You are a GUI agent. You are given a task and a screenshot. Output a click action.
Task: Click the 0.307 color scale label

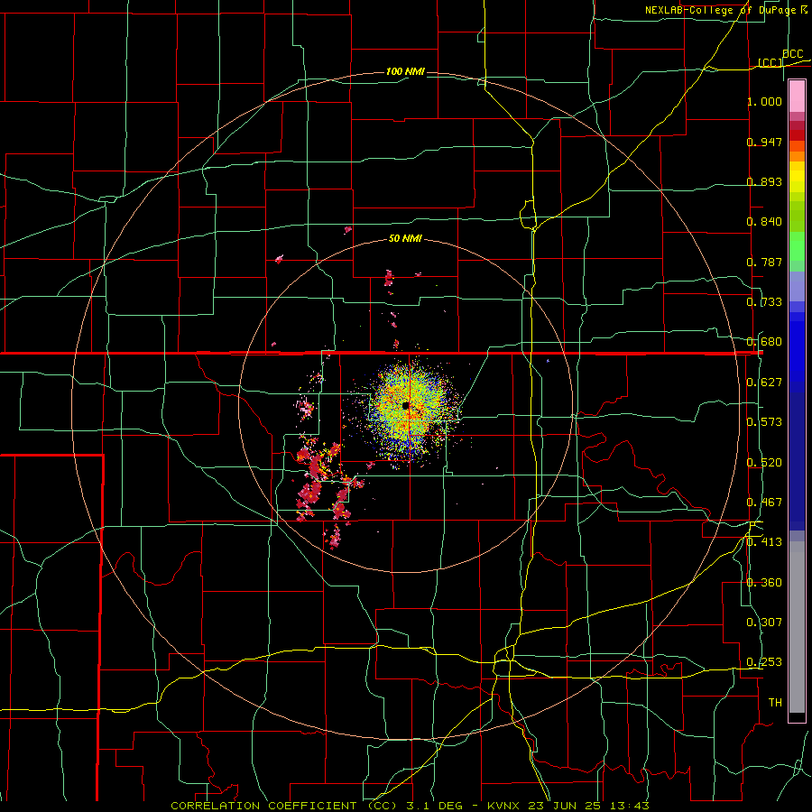point(764,623)
